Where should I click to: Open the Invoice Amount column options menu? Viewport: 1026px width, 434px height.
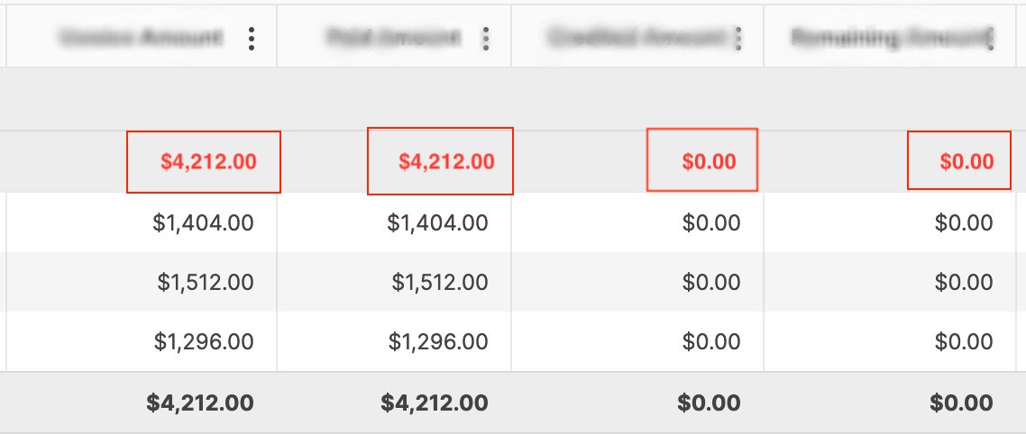[x=252, y=38]
